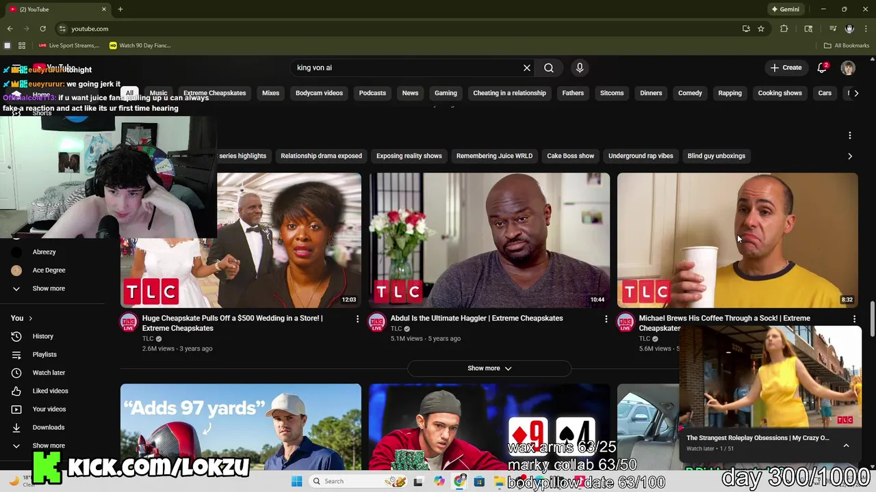The height and width of the screenshot is (492, 876).
Task: Select Remembering Juice WRLD chip
Action: [494, 156]
